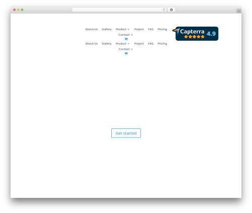The image size is (252, 213).
Task: Open FAQ in the first menu row
Action: (151, 29)
